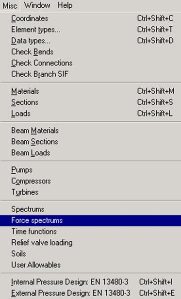Open the Data types dialog entry
Screen dimensions: 181x299
(x=90, y=41)
